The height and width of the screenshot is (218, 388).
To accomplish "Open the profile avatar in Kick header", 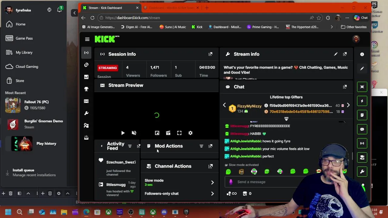I will [356, 39].
